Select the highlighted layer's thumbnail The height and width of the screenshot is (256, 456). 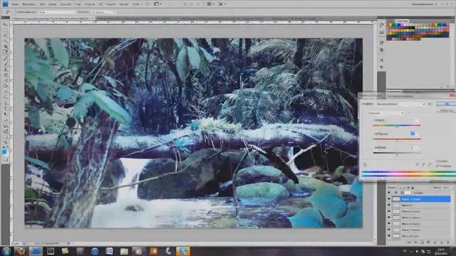tap(396, 199)
